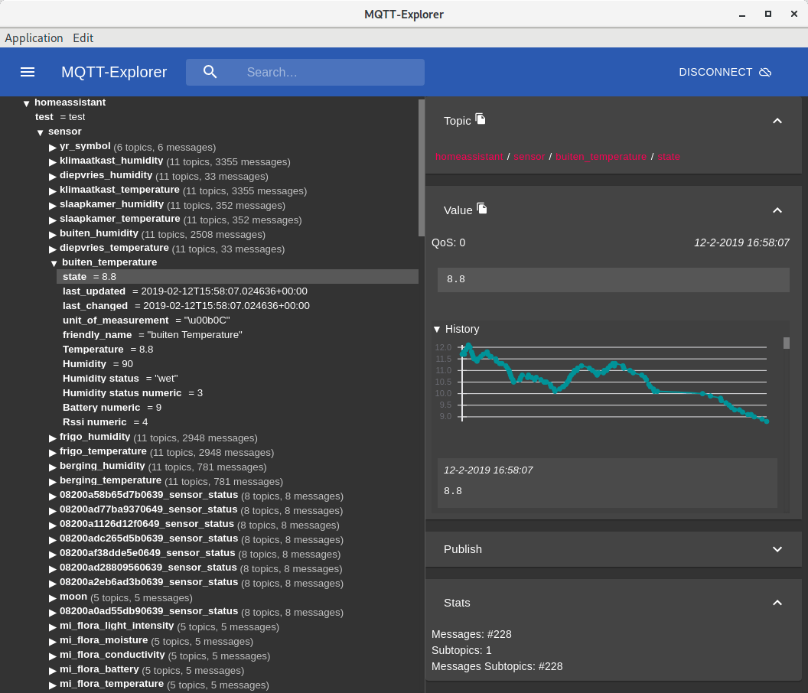Expand klimaatkast_temperature topic
The width and height of the screenshot is (808, 693).
click(53, 190)
